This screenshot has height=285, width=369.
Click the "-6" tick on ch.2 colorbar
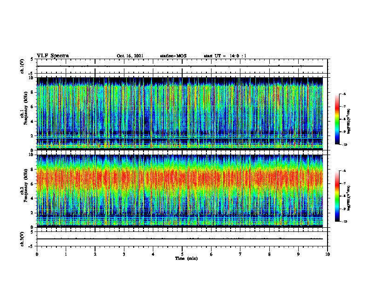click(344, 171)
